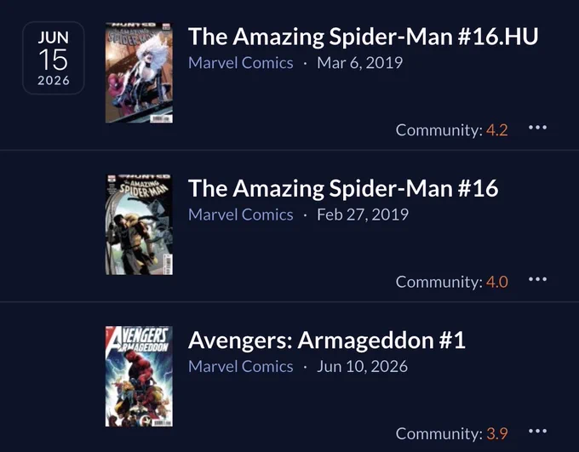Open options menu for Amazing Spider-Man #16.HU
579x452 pixels.
click(x=537, y=128)
